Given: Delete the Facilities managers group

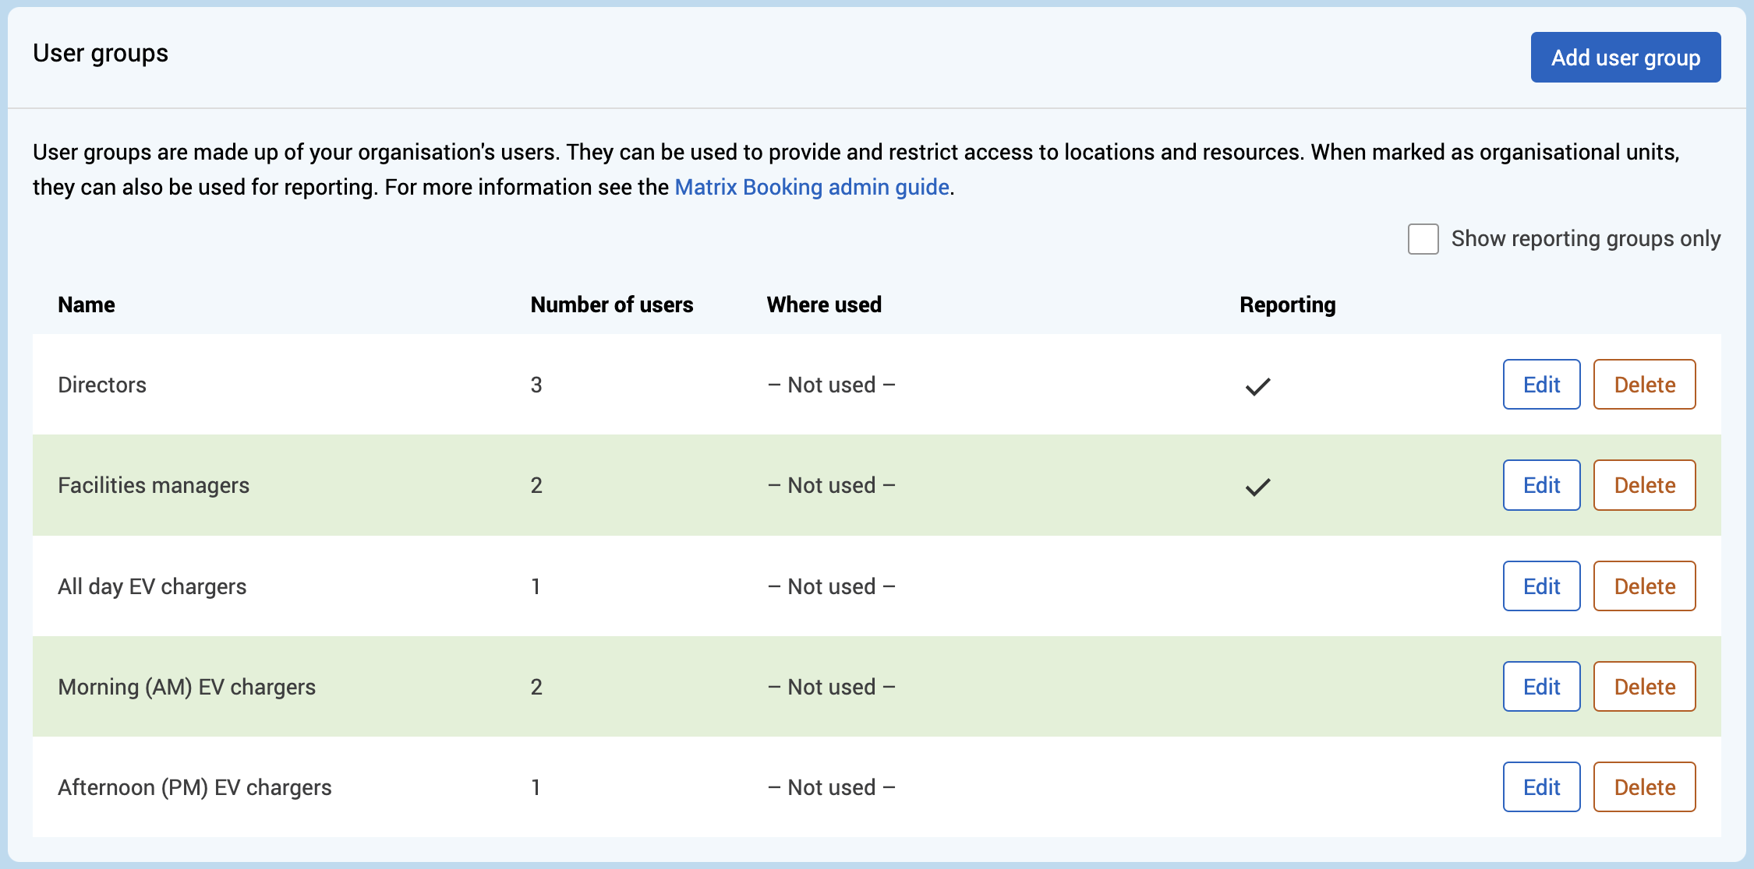Looking at the screenshot, I should tap(1644, 485).
